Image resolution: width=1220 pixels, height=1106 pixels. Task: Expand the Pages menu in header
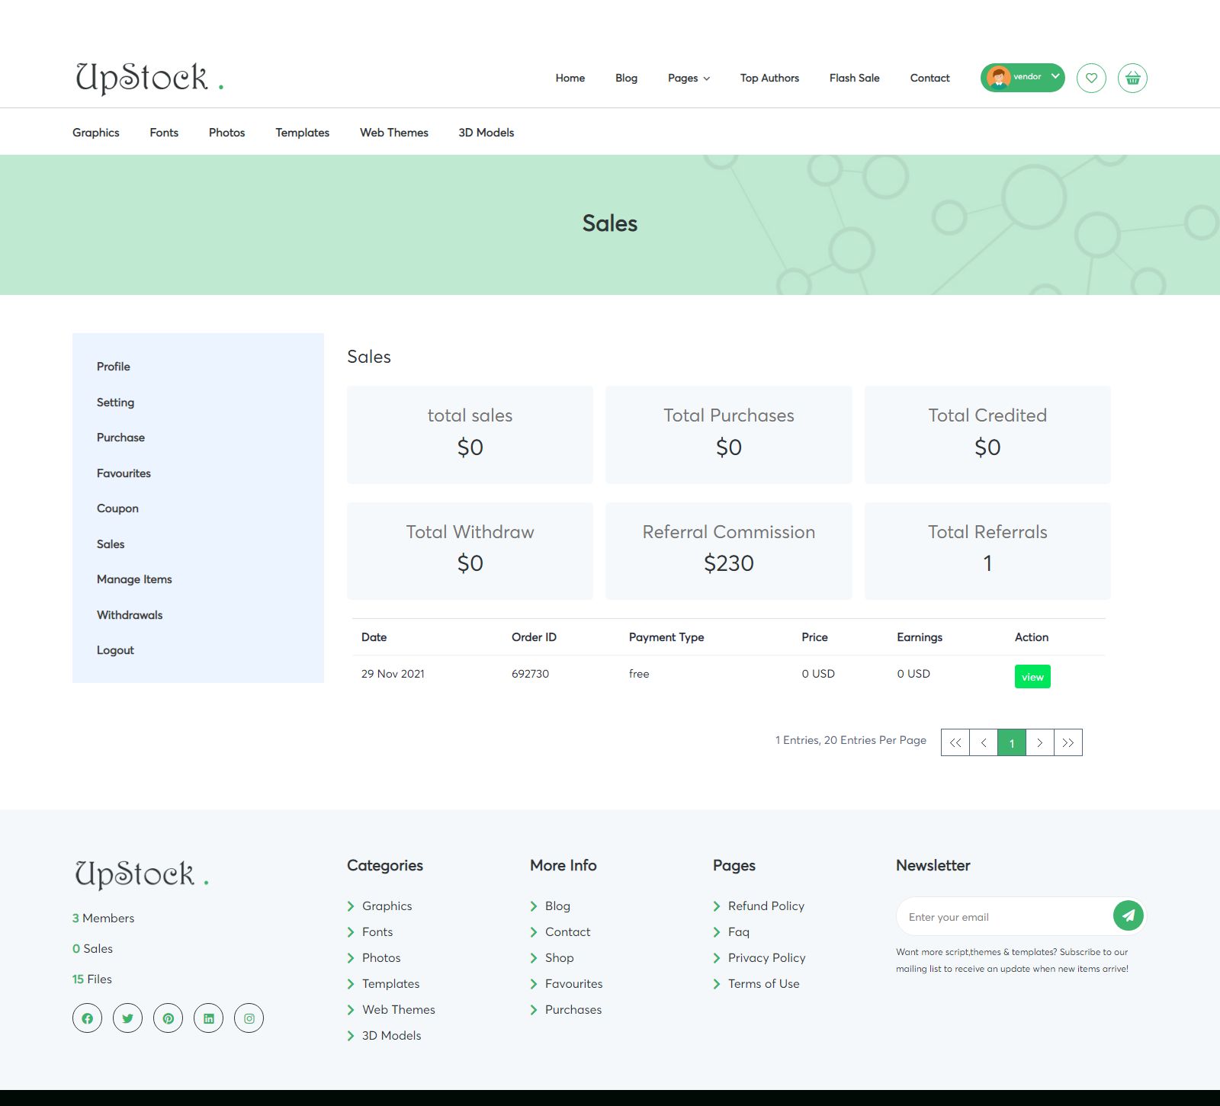point(689,78)
